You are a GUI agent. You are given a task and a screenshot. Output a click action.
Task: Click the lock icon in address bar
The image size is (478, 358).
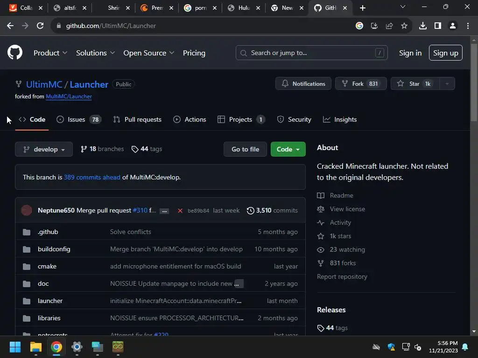(x=59, y=26)
